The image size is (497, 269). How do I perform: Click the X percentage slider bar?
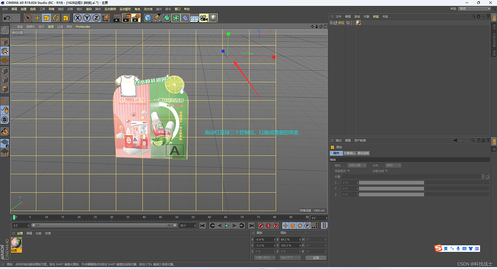[391, 182]
